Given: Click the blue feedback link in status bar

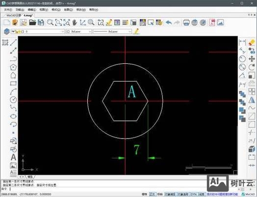Looking at the screenshot, I should (x=222, y=194).
